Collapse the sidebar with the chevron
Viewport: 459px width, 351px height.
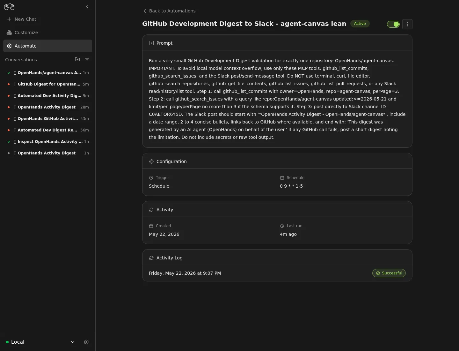(87, 6)
